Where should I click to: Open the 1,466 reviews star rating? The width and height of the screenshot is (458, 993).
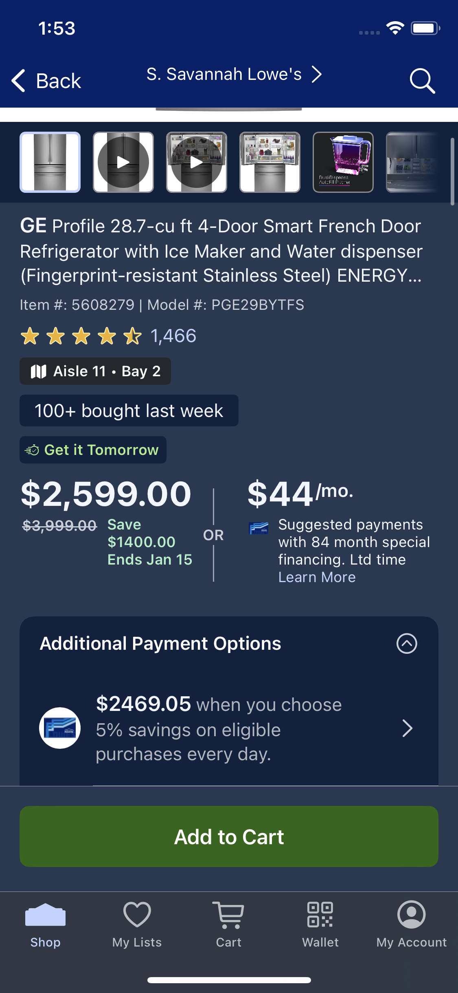[x=108, y=336]
